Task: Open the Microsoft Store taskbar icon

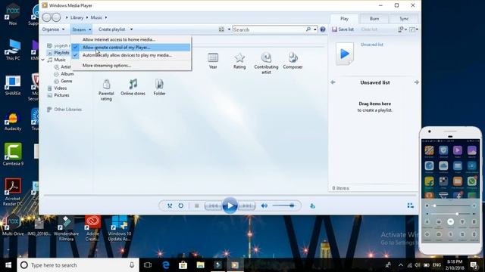Action: coord(183,265)
